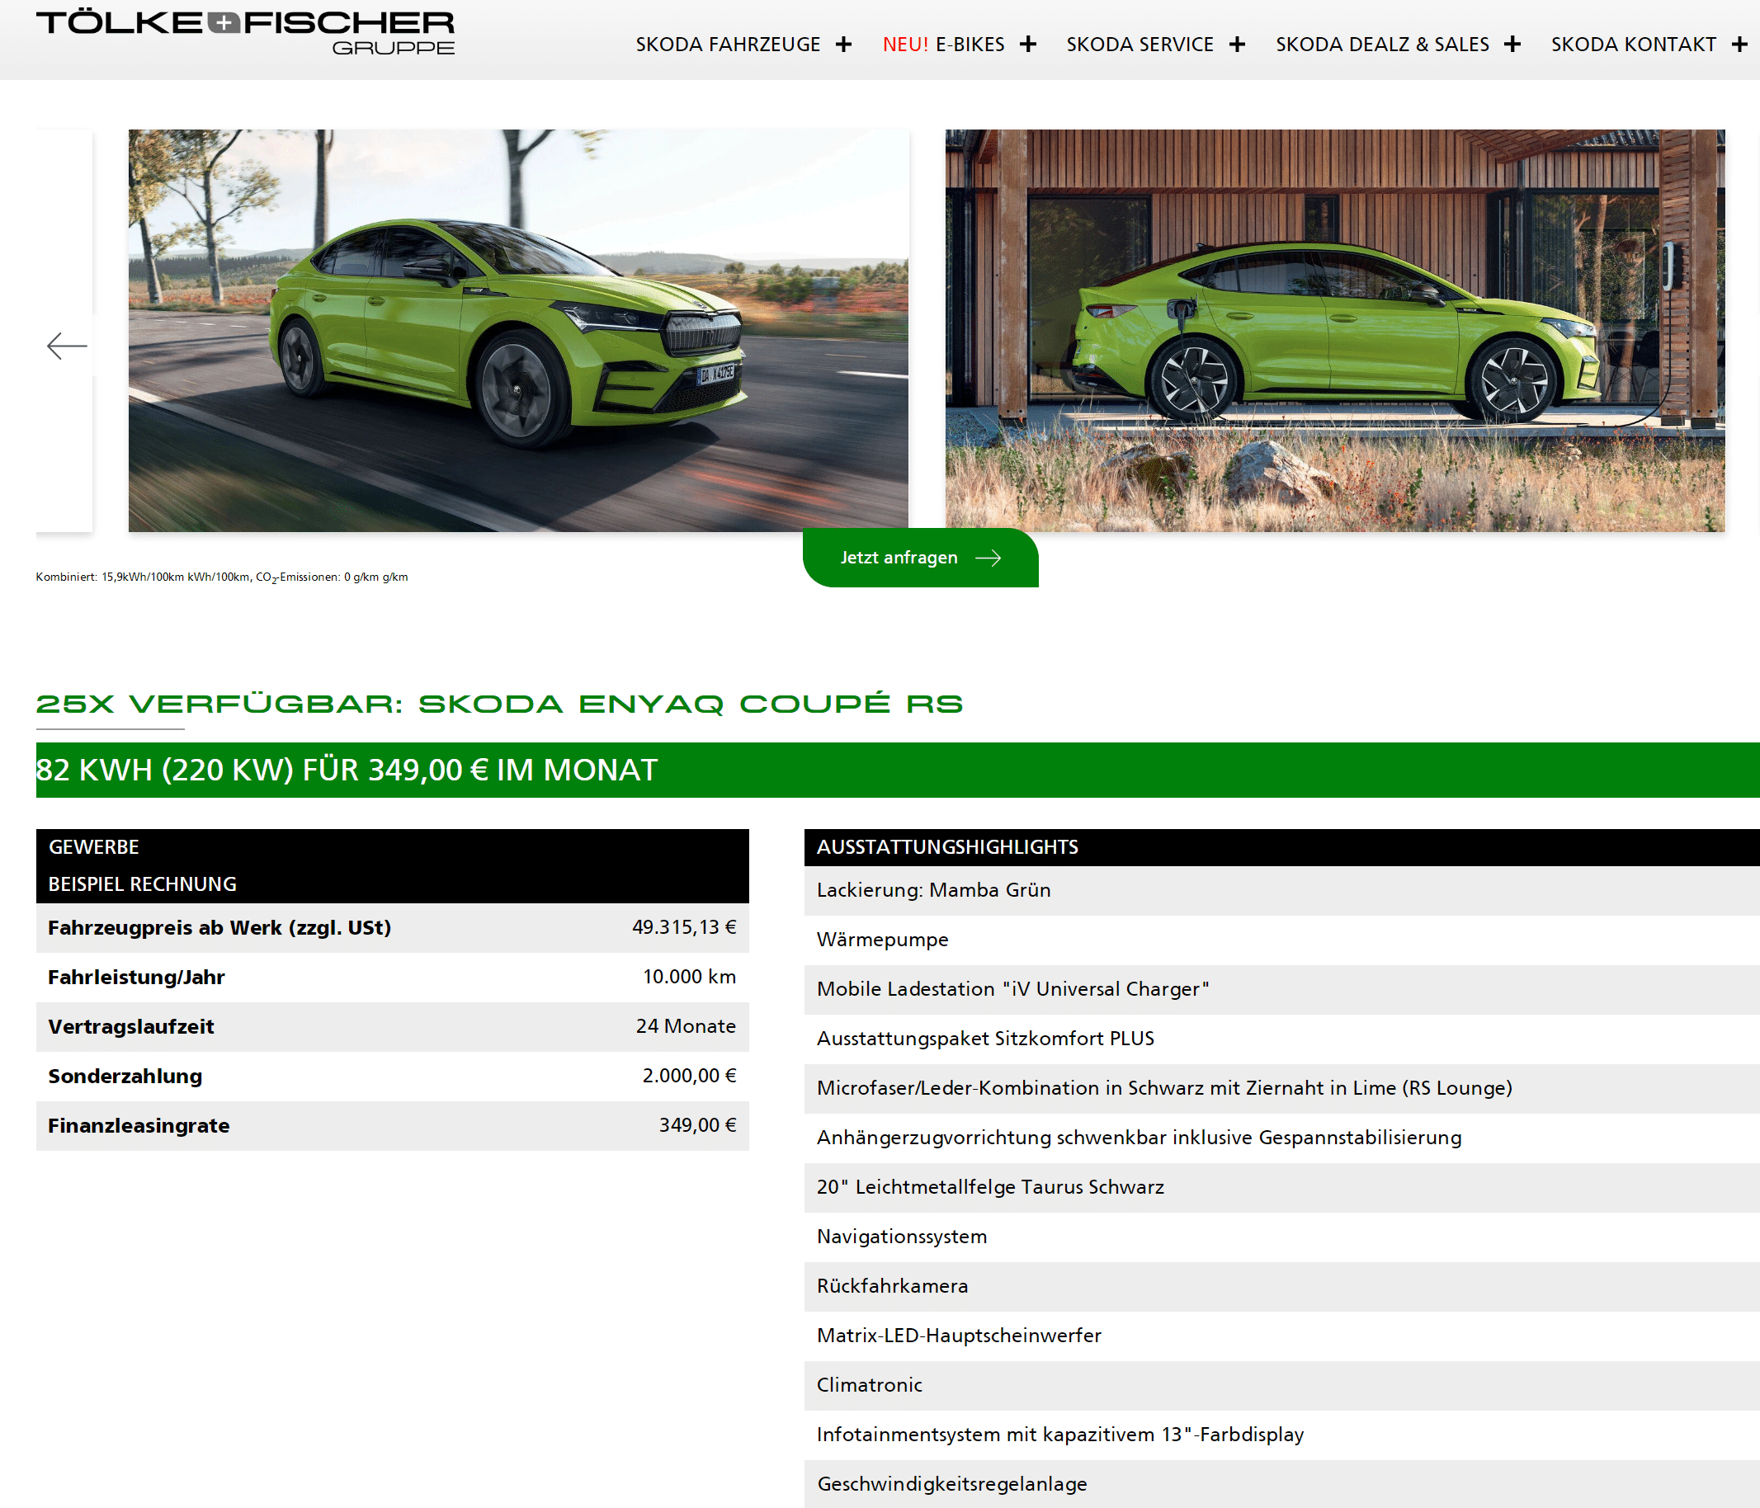
Task: Expand plus icon beside SKODA DEALZ & SALES
Action: pyautogui.click(x=1512, y=45)
